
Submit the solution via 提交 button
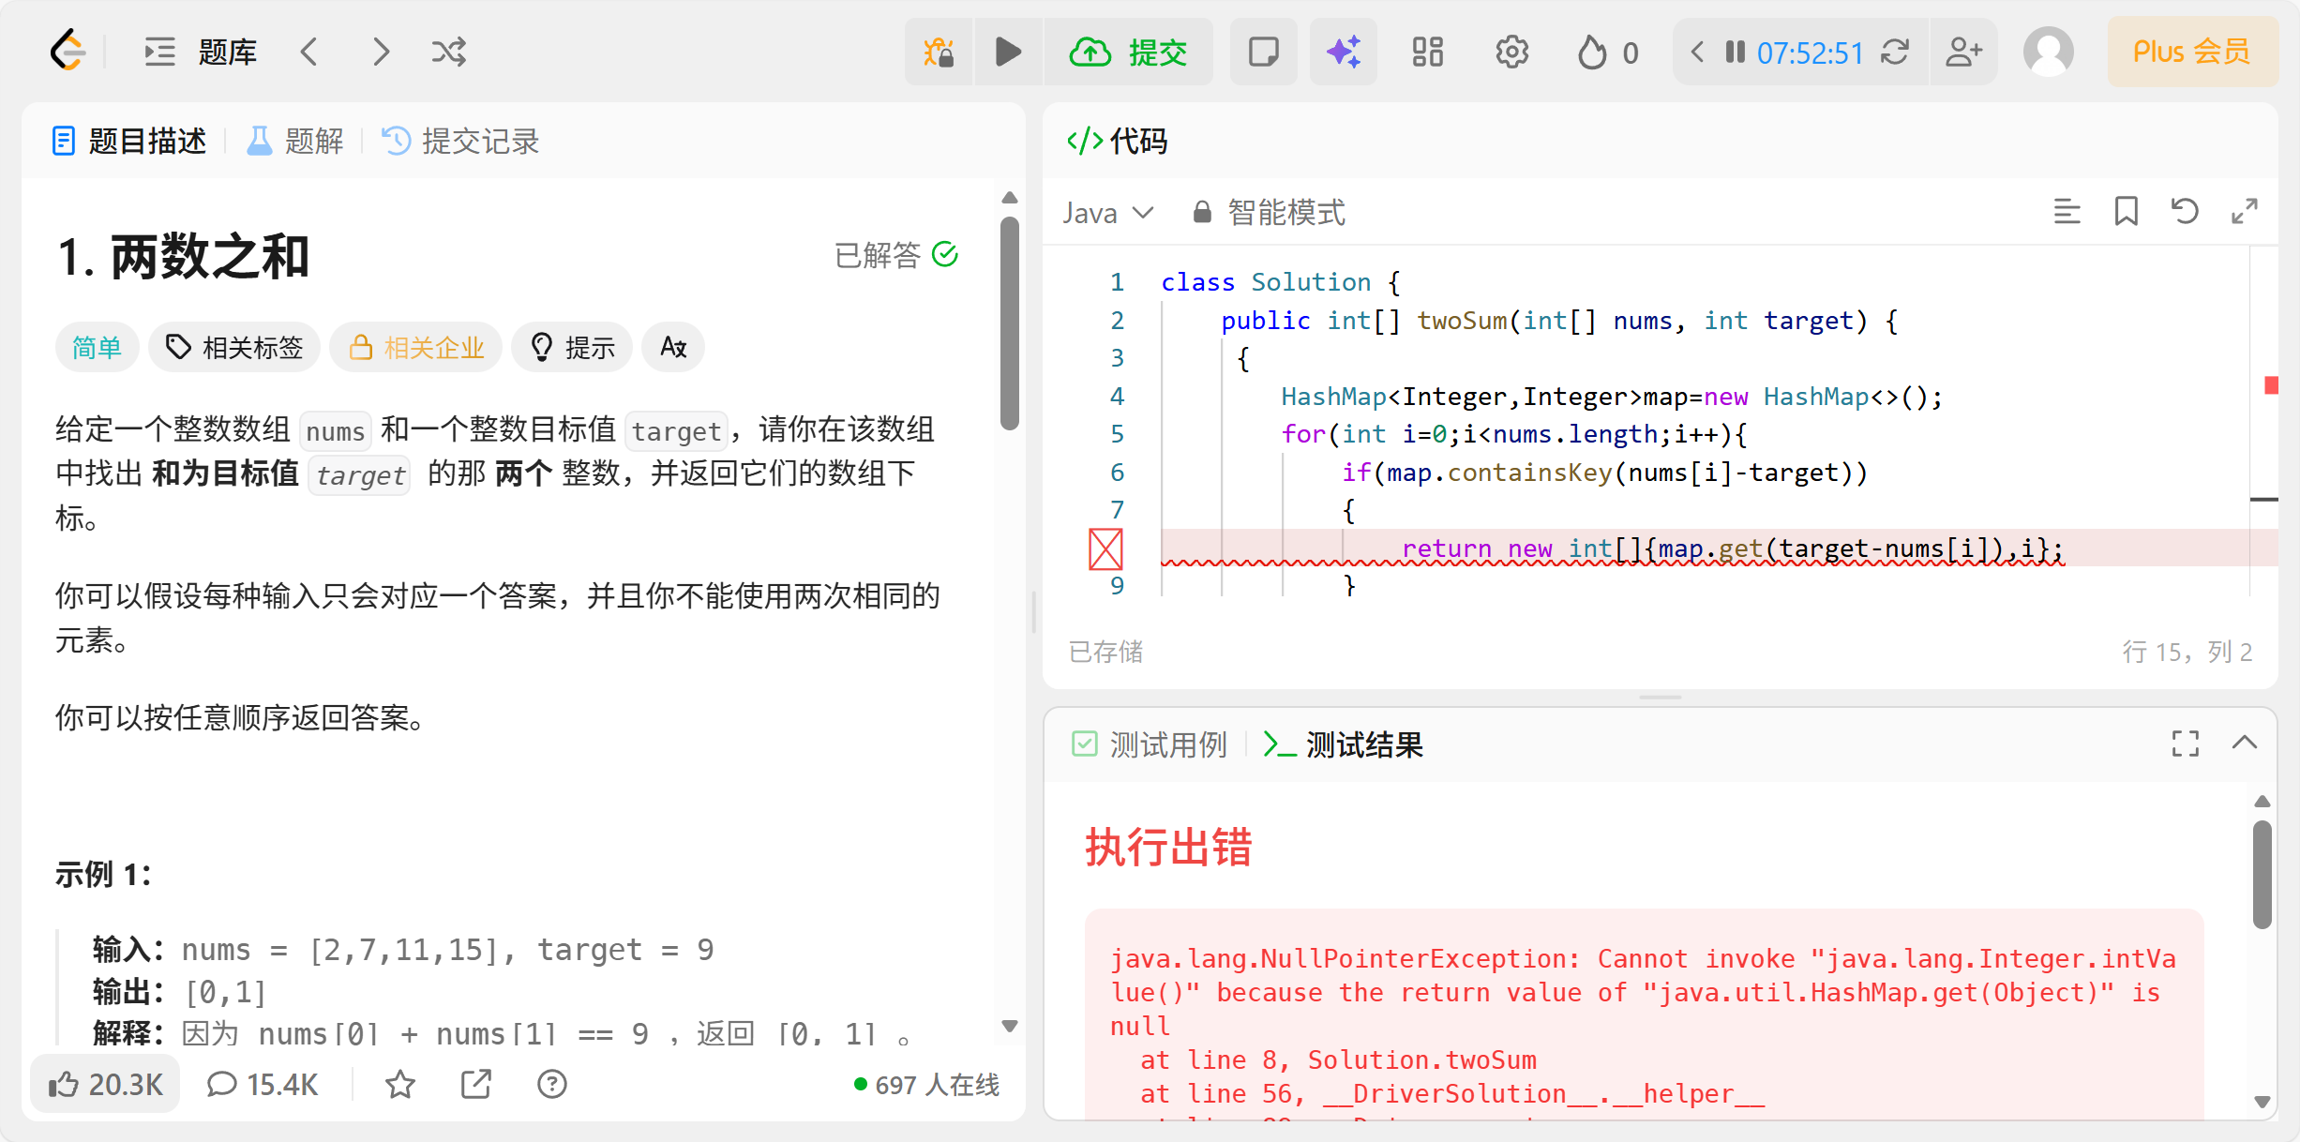point(1130,52)
